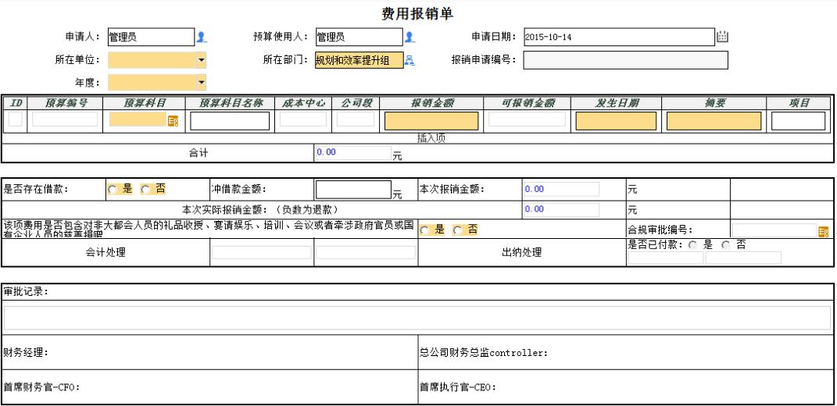The width and height of the screenshot is (837, 406).
Task: Click the 本次实际报销金额 field showing 0.00
Action: [562, 209]
